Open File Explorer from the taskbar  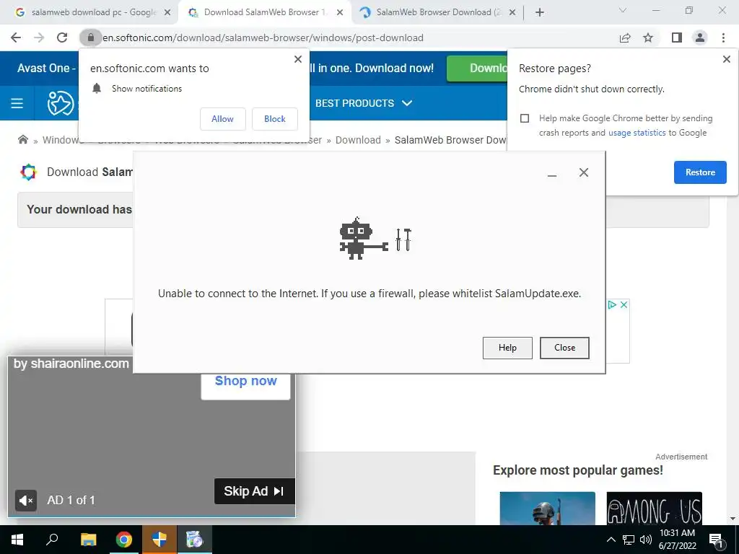pos(88,540)
